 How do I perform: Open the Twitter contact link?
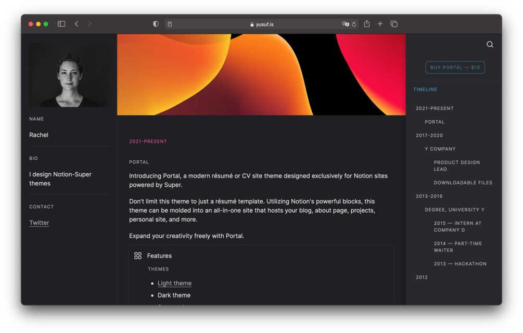[39, 223]
